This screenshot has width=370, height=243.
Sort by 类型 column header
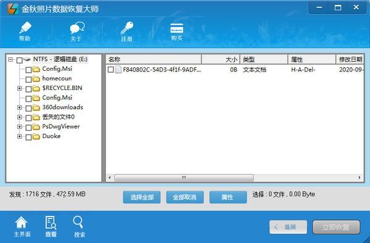(264, 59)
